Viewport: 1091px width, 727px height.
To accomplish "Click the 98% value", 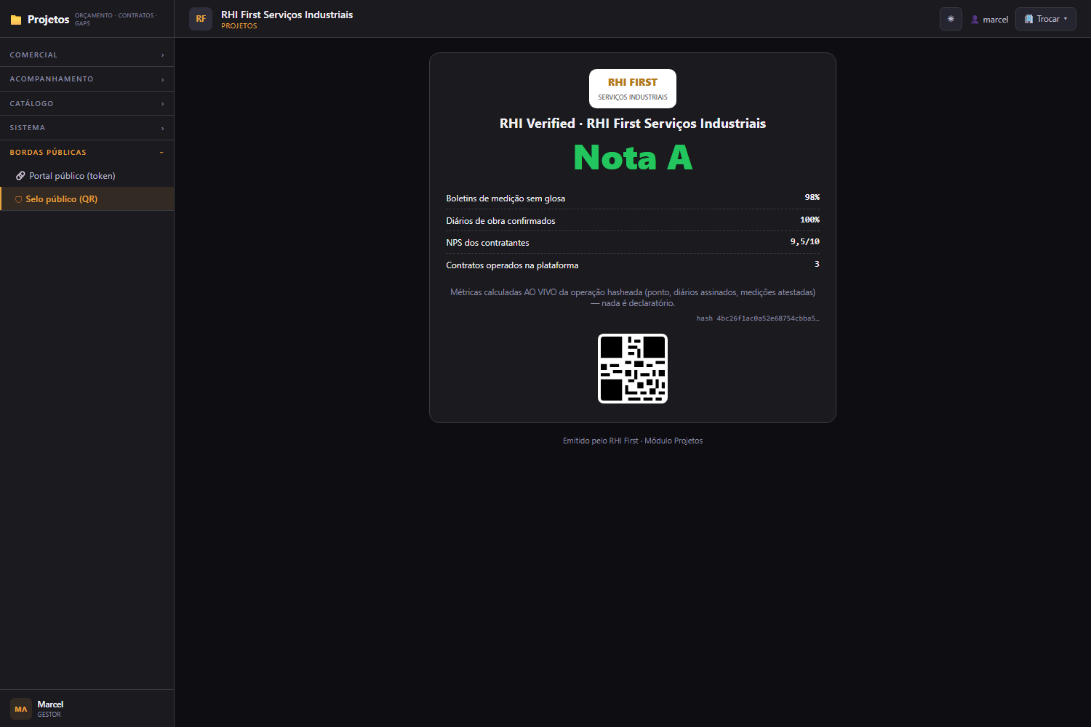I will point(812,197).
